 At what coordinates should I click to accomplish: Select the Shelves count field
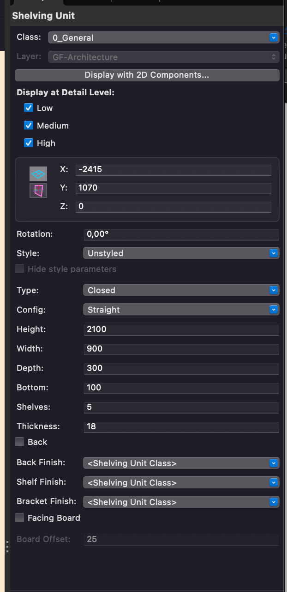click(181, 407)
